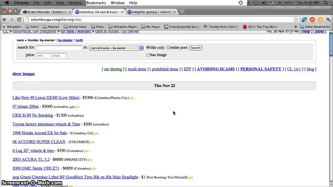This screenshot has width=333, height=187.
Task: Open the PERSONAL SAFETY link
Action: click(x=261, y=69)
